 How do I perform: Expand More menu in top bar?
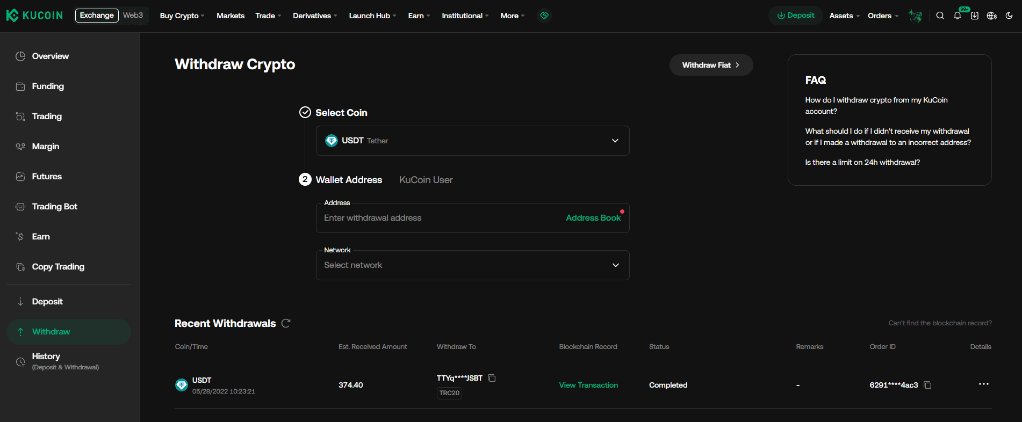tap(513, 16)
